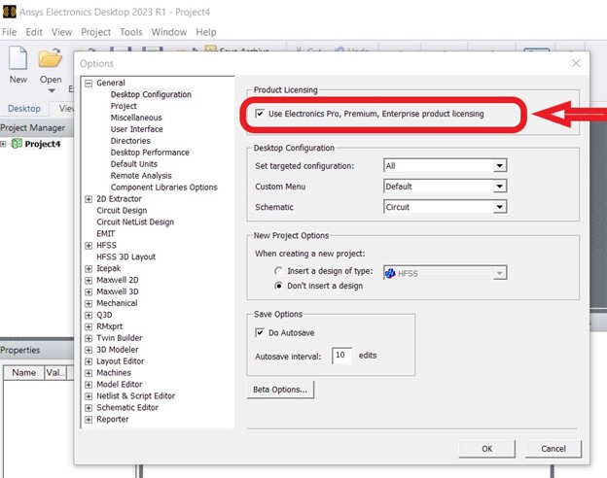Expand the Twin Builder node
The image size is (607, 478).
89,338
